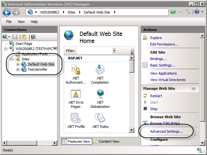Viewport: 207px width, 155px height.
Task: Go back with the blue Back arrow
Action: [x=7, y=13]
